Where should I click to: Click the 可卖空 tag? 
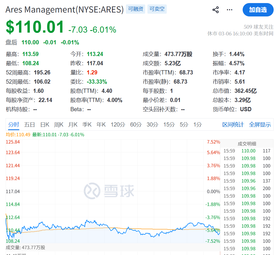157,9
